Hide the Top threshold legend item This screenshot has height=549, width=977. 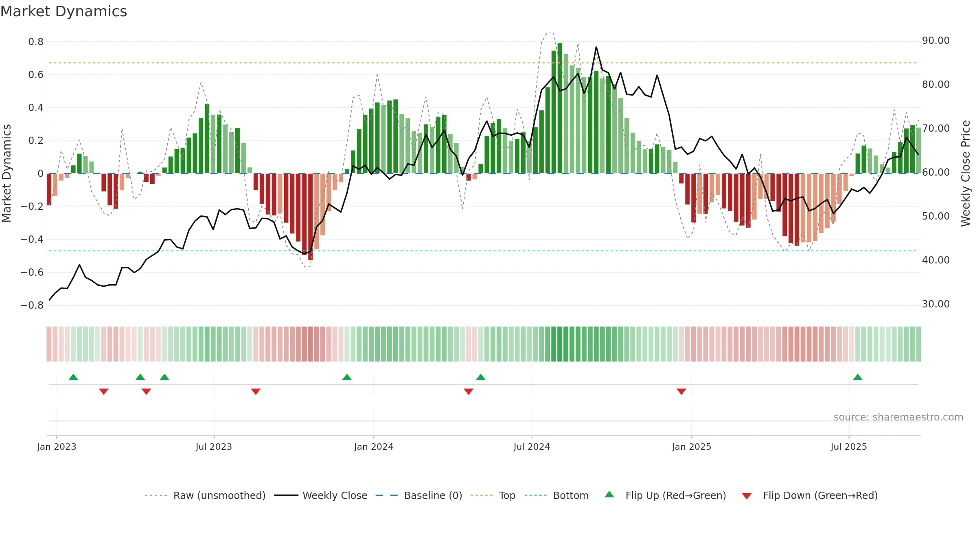click(493, 495)
